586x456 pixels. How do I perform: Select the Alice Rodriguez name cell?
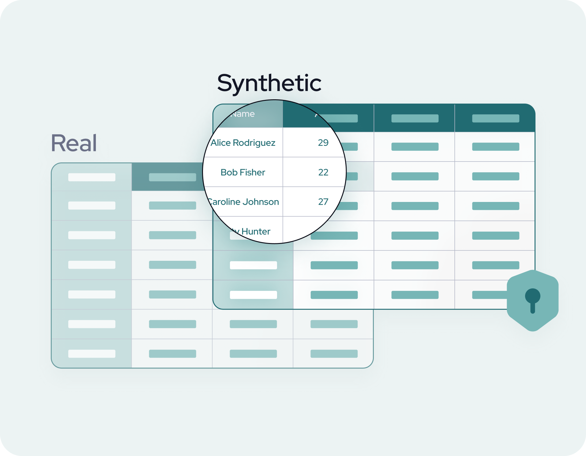click(x=243, y=143)
